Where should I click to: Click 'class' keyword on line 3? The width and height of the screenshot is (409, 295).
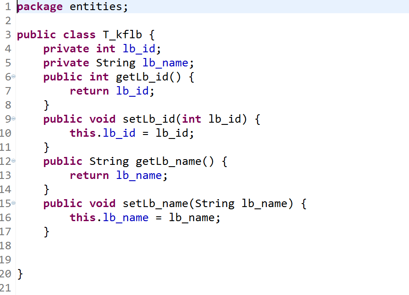[x=79, y=35]
